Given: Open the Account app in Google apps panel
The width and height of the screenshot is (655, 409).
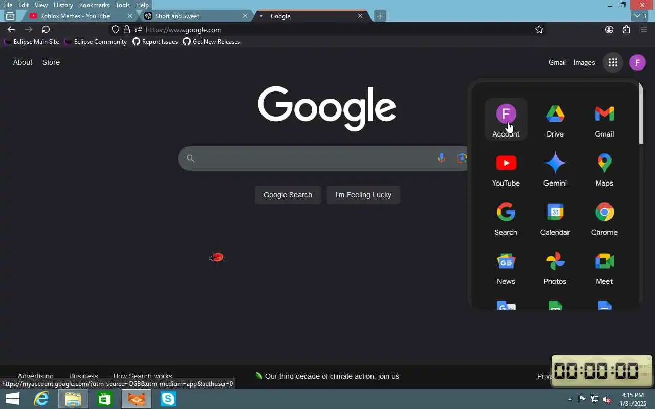Looking at the screenshot, I should tap(506, 119).
